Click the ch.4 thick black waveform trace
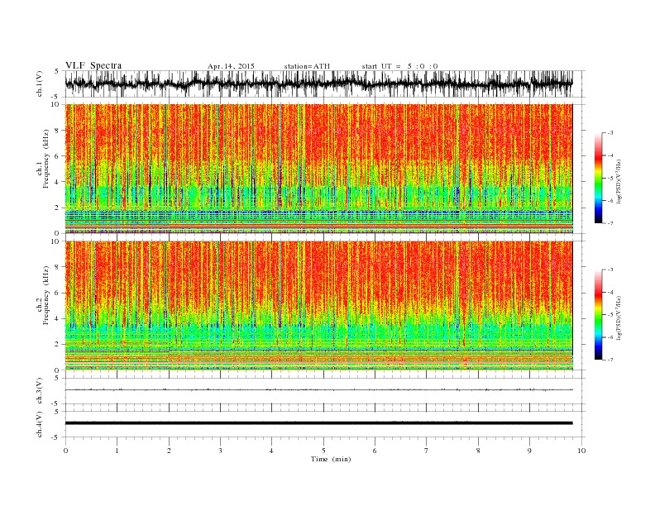 pyautogui.click(x=318, y=423)
